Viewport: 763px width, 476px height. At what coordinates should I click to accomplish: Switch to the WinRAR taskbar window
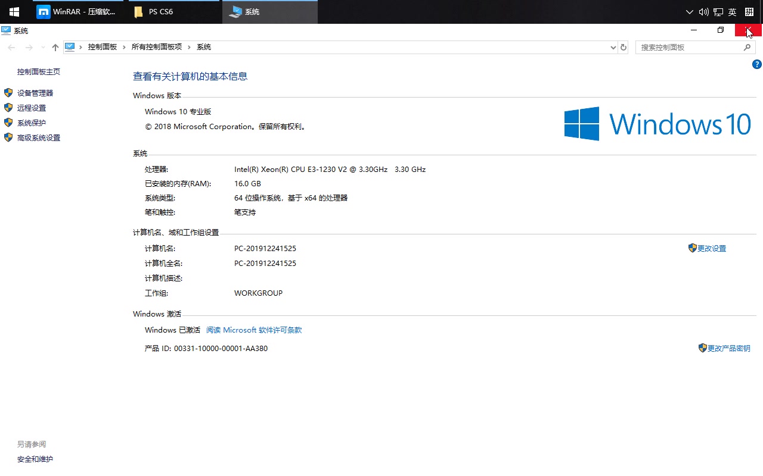(77, 12)
